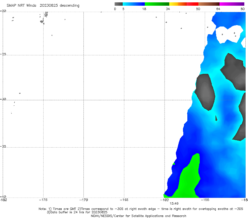Click the date "20230825" in the title
This screenshot has width=248, height=218.
[49, 6]
